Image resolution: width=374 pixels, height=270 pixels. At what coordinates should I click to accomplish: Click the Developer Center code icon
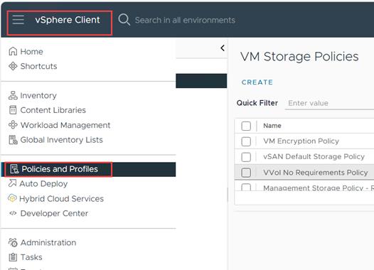(13, 213)
